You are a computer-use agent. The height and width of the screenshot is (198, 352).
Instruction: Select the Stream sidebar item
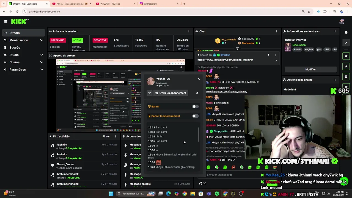click(x=23, y=33)
